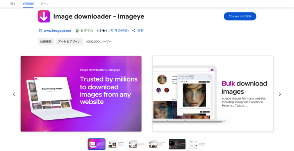Select the dark fifth carousel thumbnail
Image resolution: width=294 pixels, height=151 pixels.
[177, 144]
